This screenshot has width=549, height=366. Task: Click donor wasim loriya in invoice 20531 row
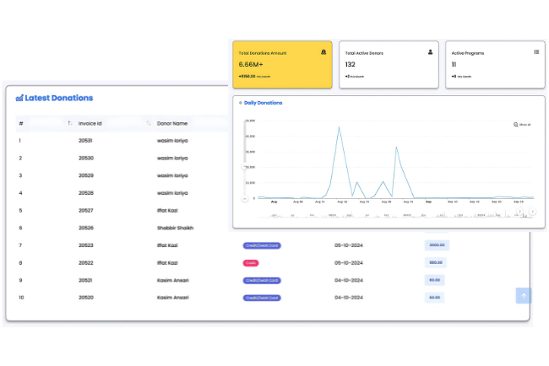[172, 141]
